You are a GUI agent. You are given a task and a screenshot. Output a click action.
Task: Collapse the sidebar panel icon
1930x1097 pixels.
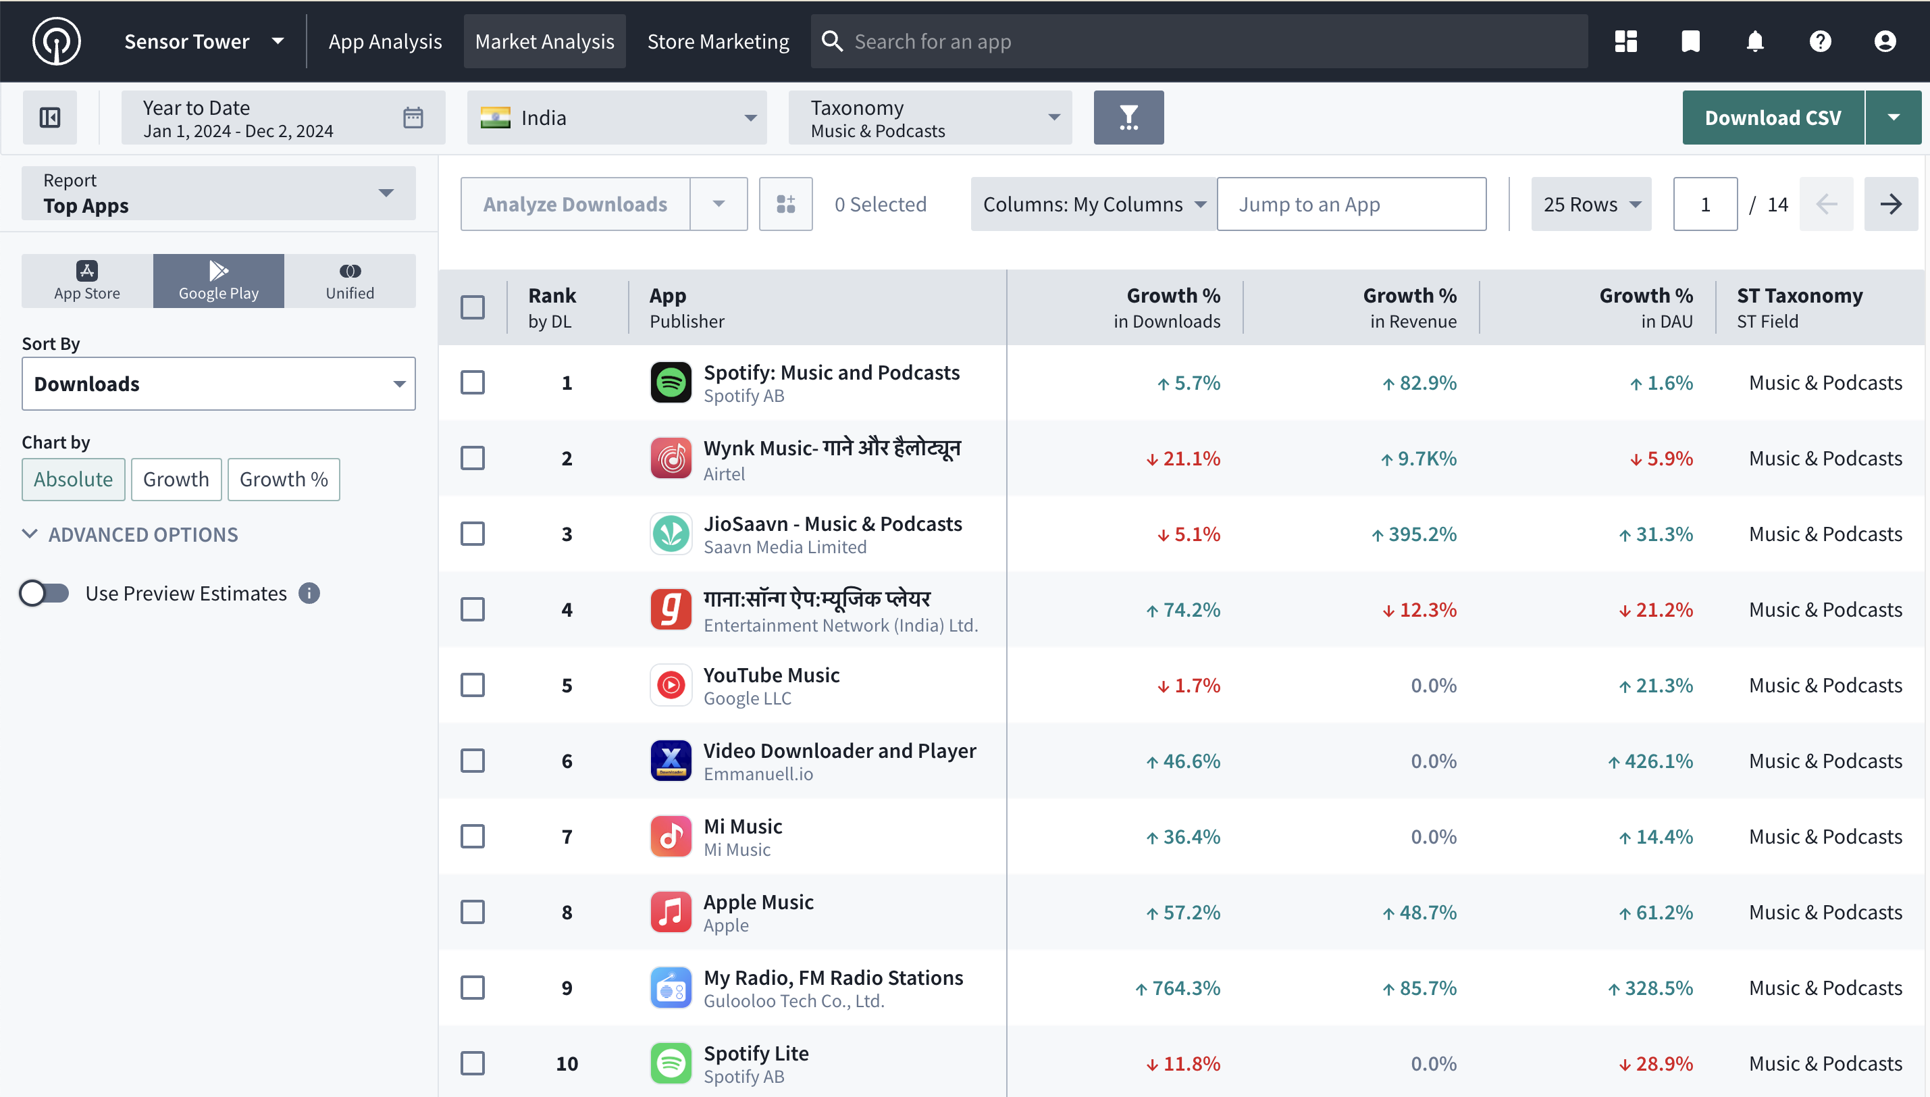pos(50,118)
